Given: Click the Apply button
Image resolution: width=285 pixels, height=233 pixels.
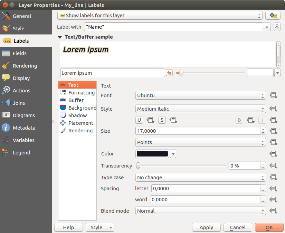Looking at the screenshot, I should 206,227.
